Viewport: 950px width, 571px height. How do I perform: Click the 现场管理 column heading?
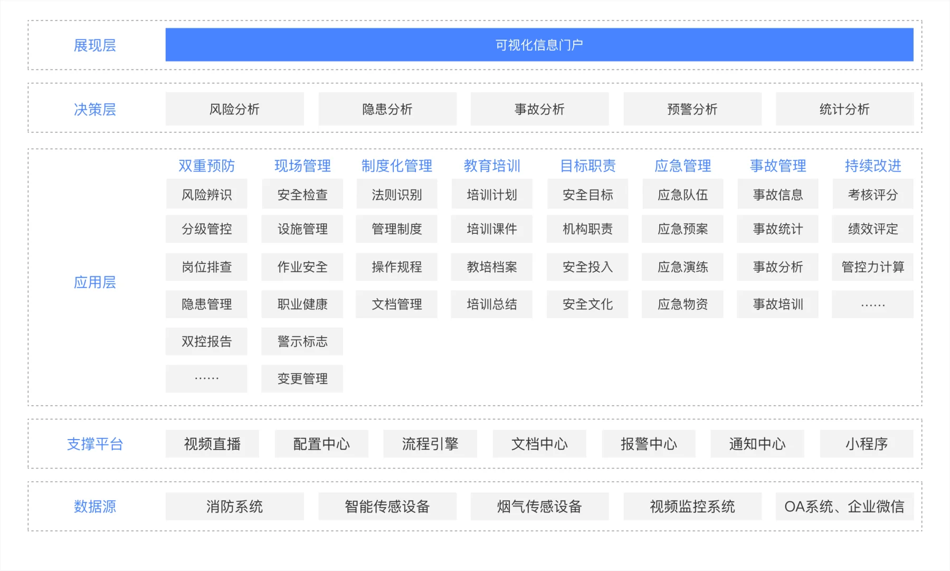click(x=302, y=166)
